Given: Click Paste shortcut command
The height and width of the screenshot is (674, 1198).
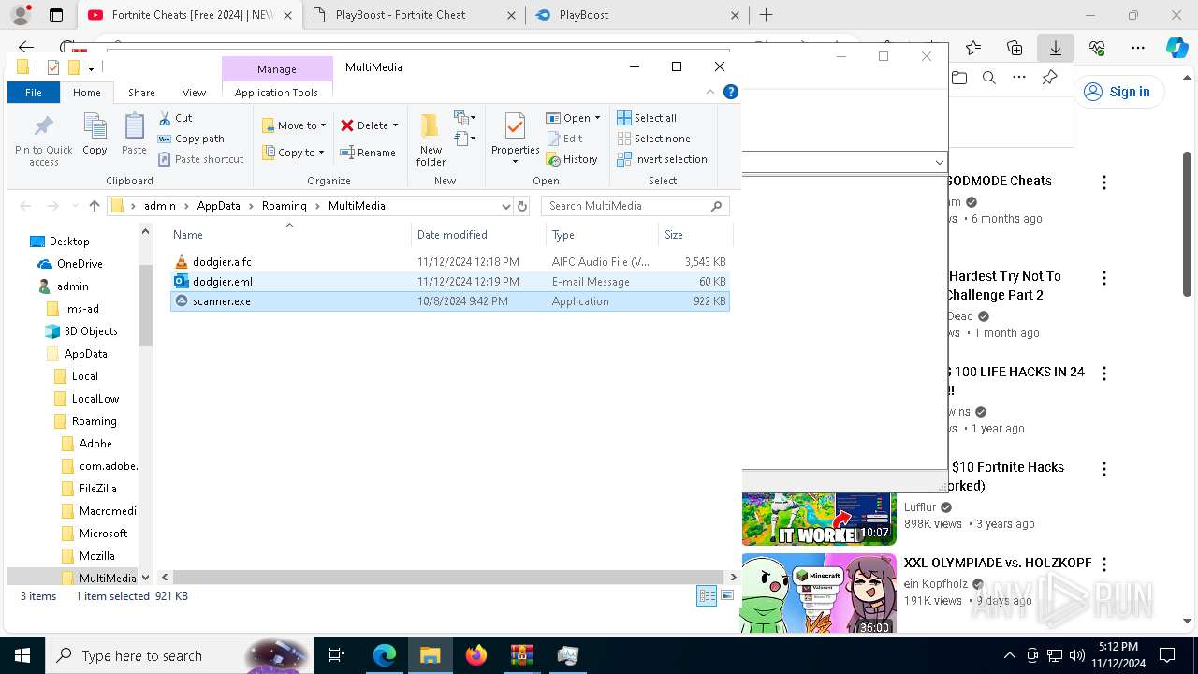Looking at the screenshot, I should pyautogui.click(x=201, y=159).
